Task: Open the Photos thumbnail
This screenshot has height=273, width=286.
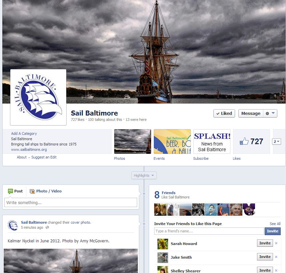Action: (x=133, y=141)
